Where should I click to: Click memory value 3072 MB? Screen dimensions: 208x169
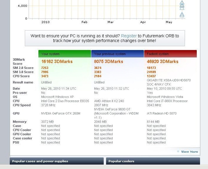point(47,122)
